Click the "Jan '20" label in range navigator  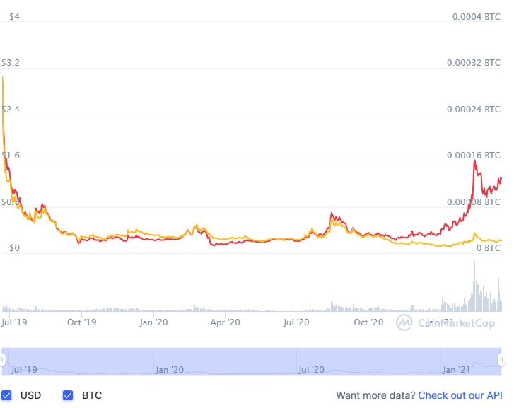[x=170, y=370]
